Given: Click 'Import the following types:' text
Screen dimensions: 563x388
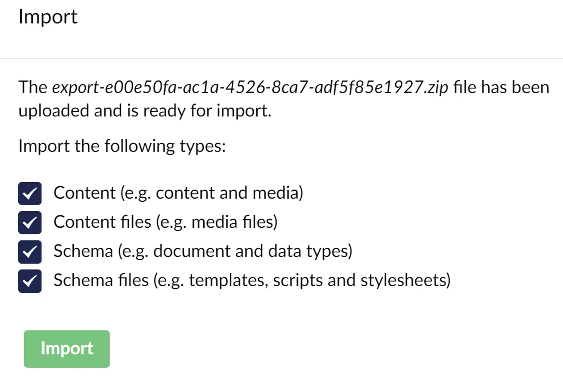Looking at the screenshot, I should coord(122,146).
